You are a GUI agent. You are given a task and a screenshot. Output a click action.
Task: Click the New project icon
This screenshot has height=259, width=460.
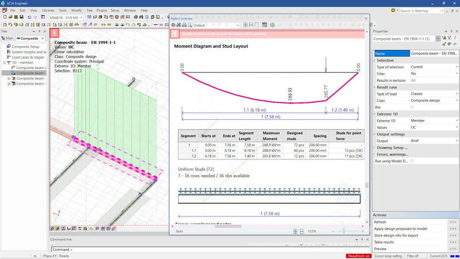pyautogui.click(x=5, y=17)
